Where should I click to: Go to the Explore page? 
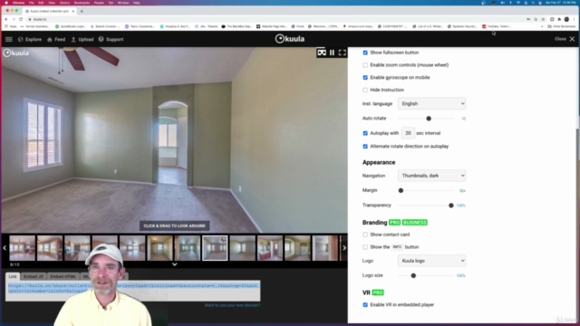[x=30, y=39]
